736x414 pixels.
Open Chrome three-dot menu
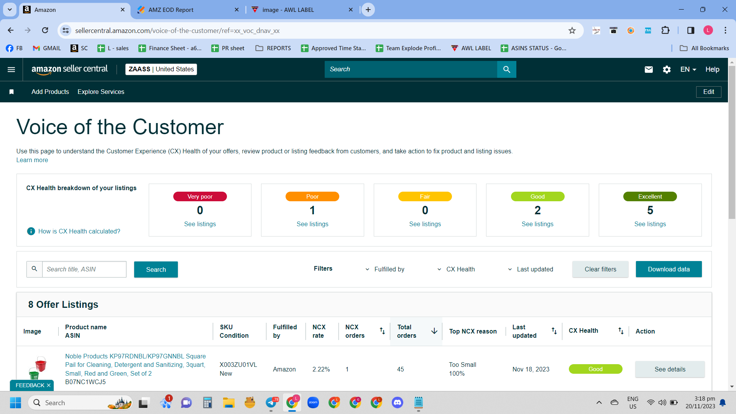pos(725,30)
